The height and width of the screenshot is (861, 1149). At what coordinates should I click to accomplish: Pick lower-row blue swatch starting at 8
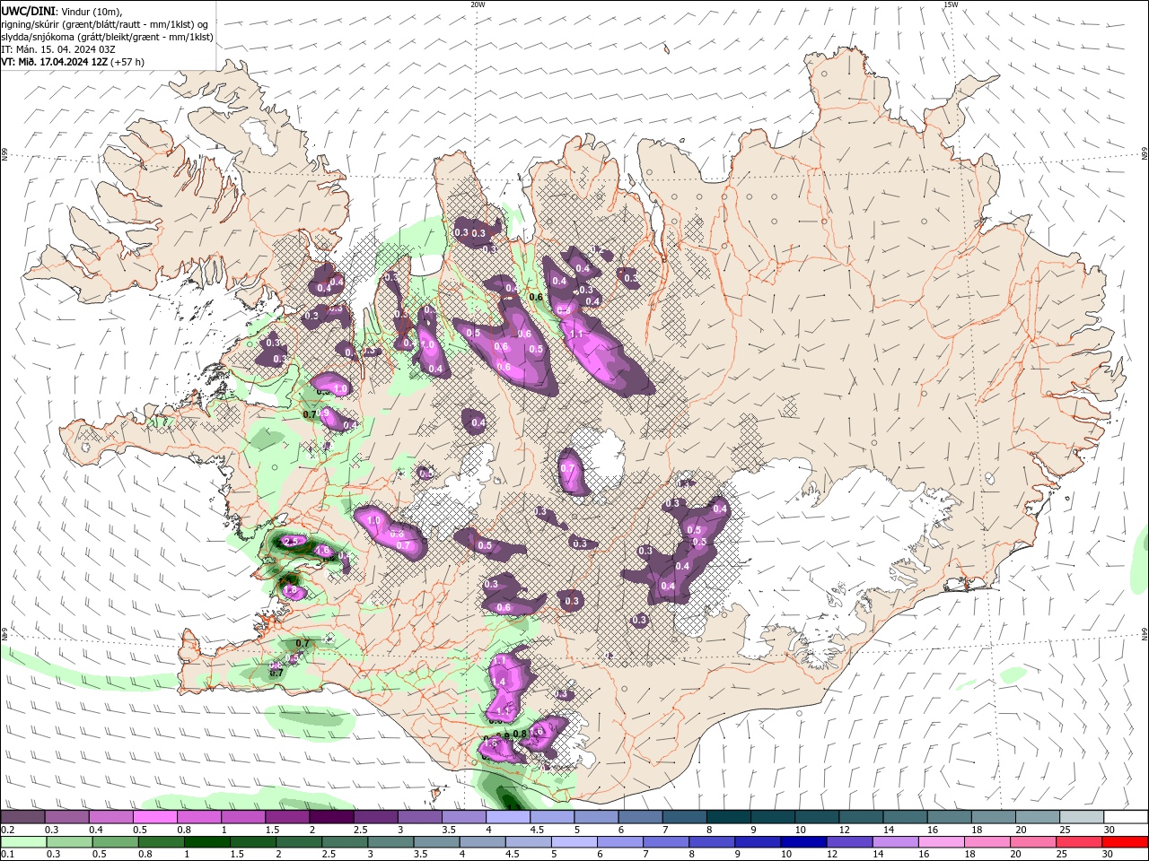[x=712, y=842]
